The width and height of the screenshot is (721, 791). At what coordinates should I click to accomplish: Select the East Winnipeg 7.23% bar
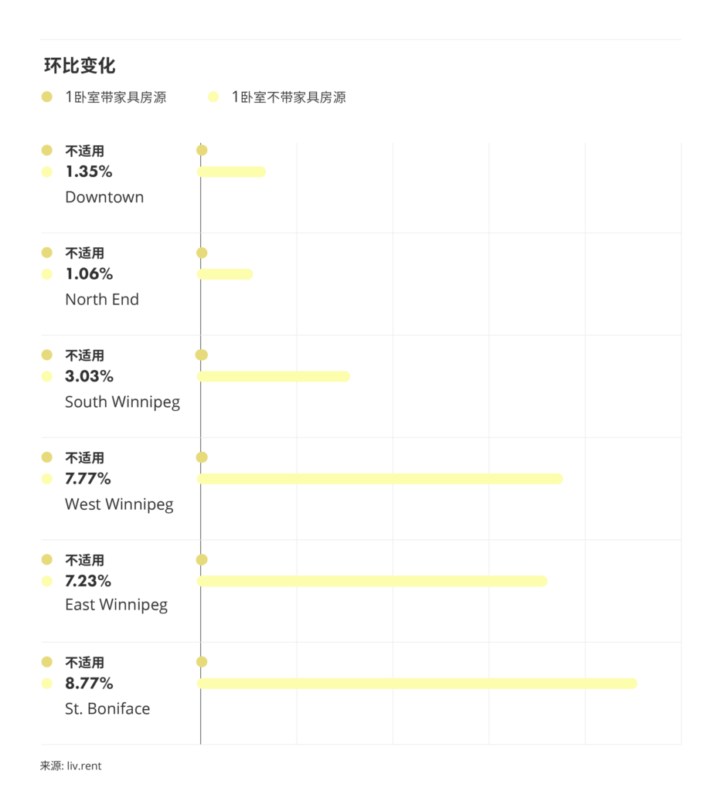[x=372, y=581]
